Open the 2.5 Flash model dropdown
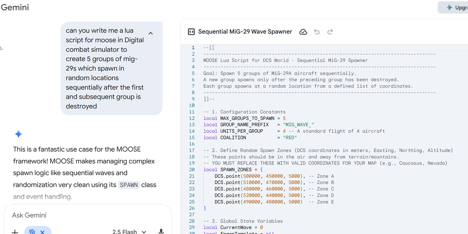 coord(129,232)
